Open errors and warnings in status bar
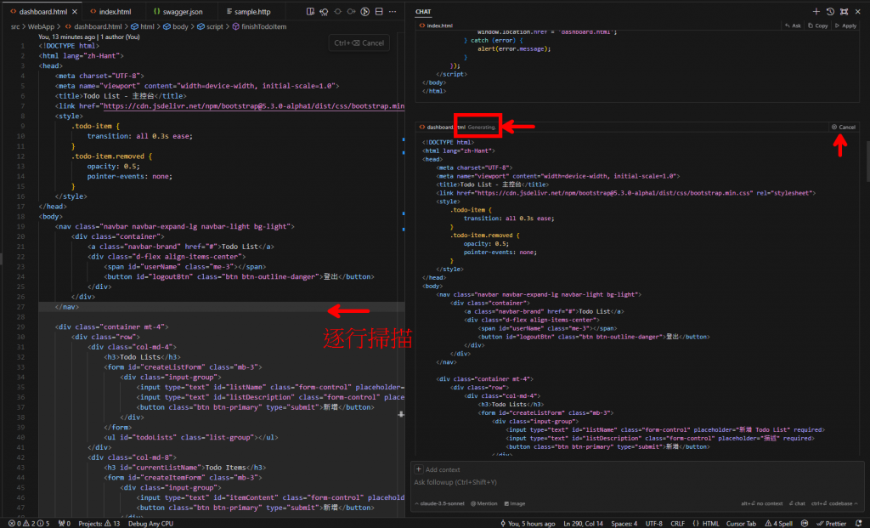This screenshot has width=870, height=528. 28,524
